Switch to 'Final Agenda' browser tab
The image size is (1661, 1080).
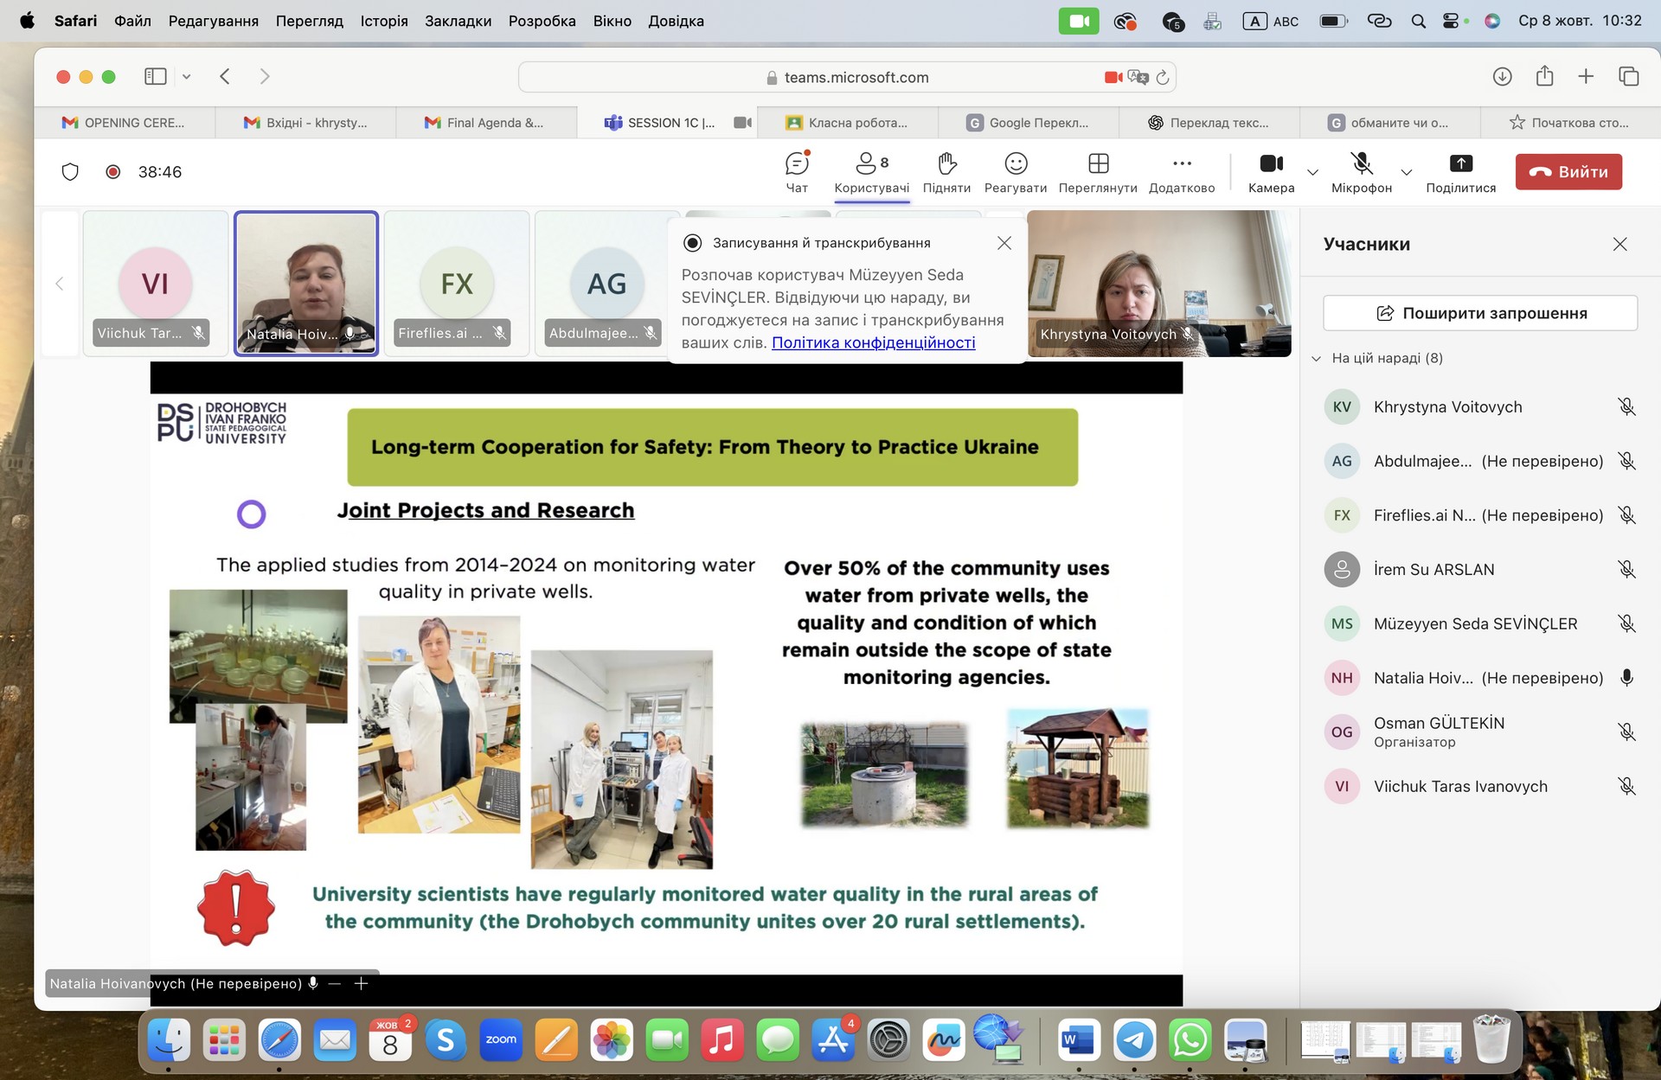pos(486,123)
